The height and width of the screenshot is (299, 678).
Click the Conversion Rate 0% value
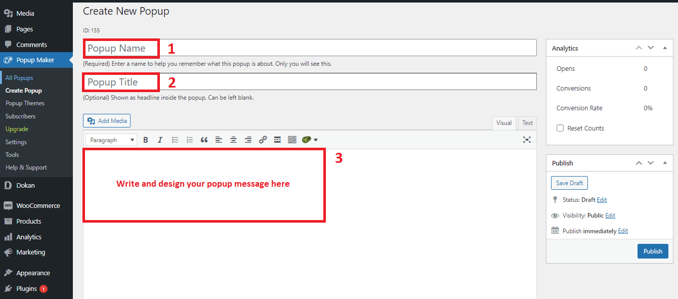(x=648, y=108)
